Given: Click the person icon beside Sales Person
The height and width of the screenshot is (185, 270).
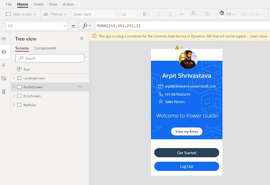Looking at the screenshot, I should (x=161, y=102).
